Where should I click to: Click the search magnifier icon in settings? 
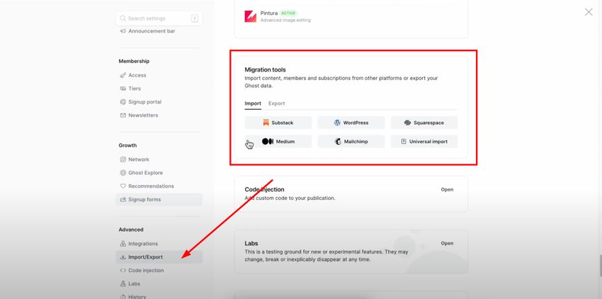coord(123,18)
